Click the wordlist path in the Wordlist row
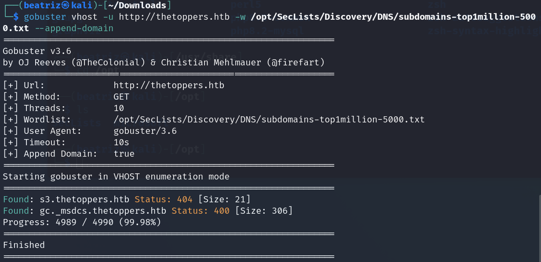 tap(269, 119)
